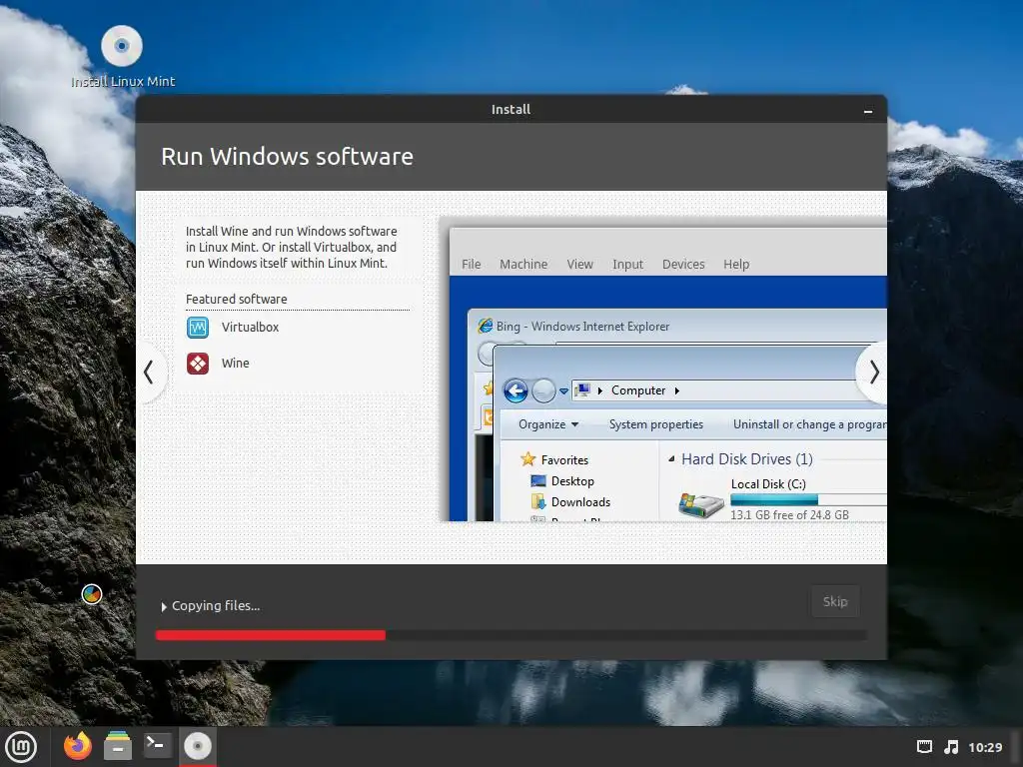Click System properties in the slideshow image

point(655,424)
